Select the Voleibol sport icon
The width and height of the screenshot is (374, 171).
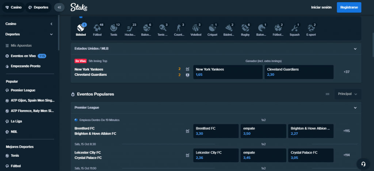pos(196,28)
